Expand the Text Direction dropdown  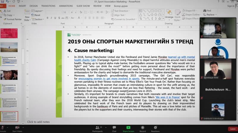120,11
